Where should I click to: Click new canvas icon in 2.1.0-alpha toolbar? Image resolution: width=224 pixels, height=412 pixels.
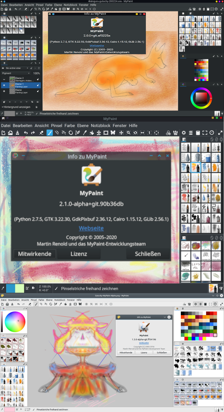coord(4,133)
